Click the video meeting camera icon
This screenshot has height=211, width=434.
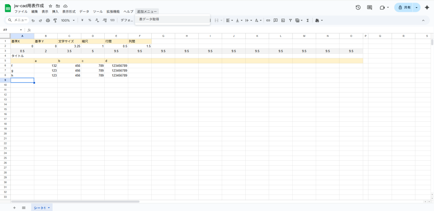(382, 8)
